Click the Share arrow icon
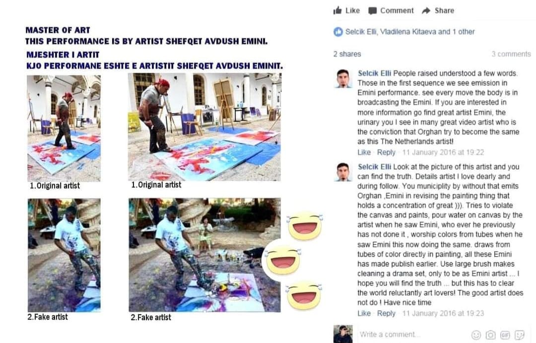The width and height of the screenshot is (536, 343). (x=426, y=10)
